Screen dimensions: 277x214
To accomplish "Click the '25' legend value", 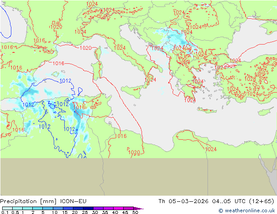I will coord(85,212).
